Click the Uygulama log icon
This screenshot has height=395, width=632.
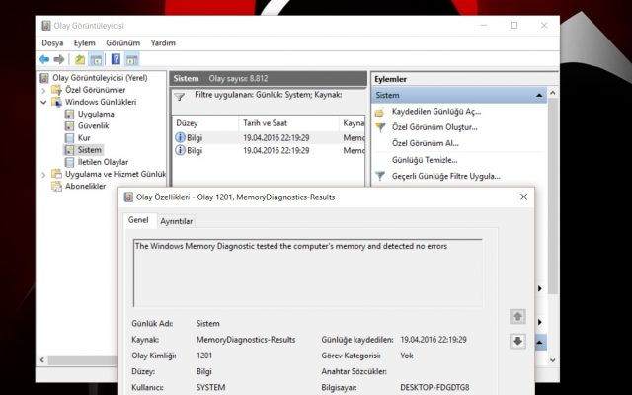(70, 115)
